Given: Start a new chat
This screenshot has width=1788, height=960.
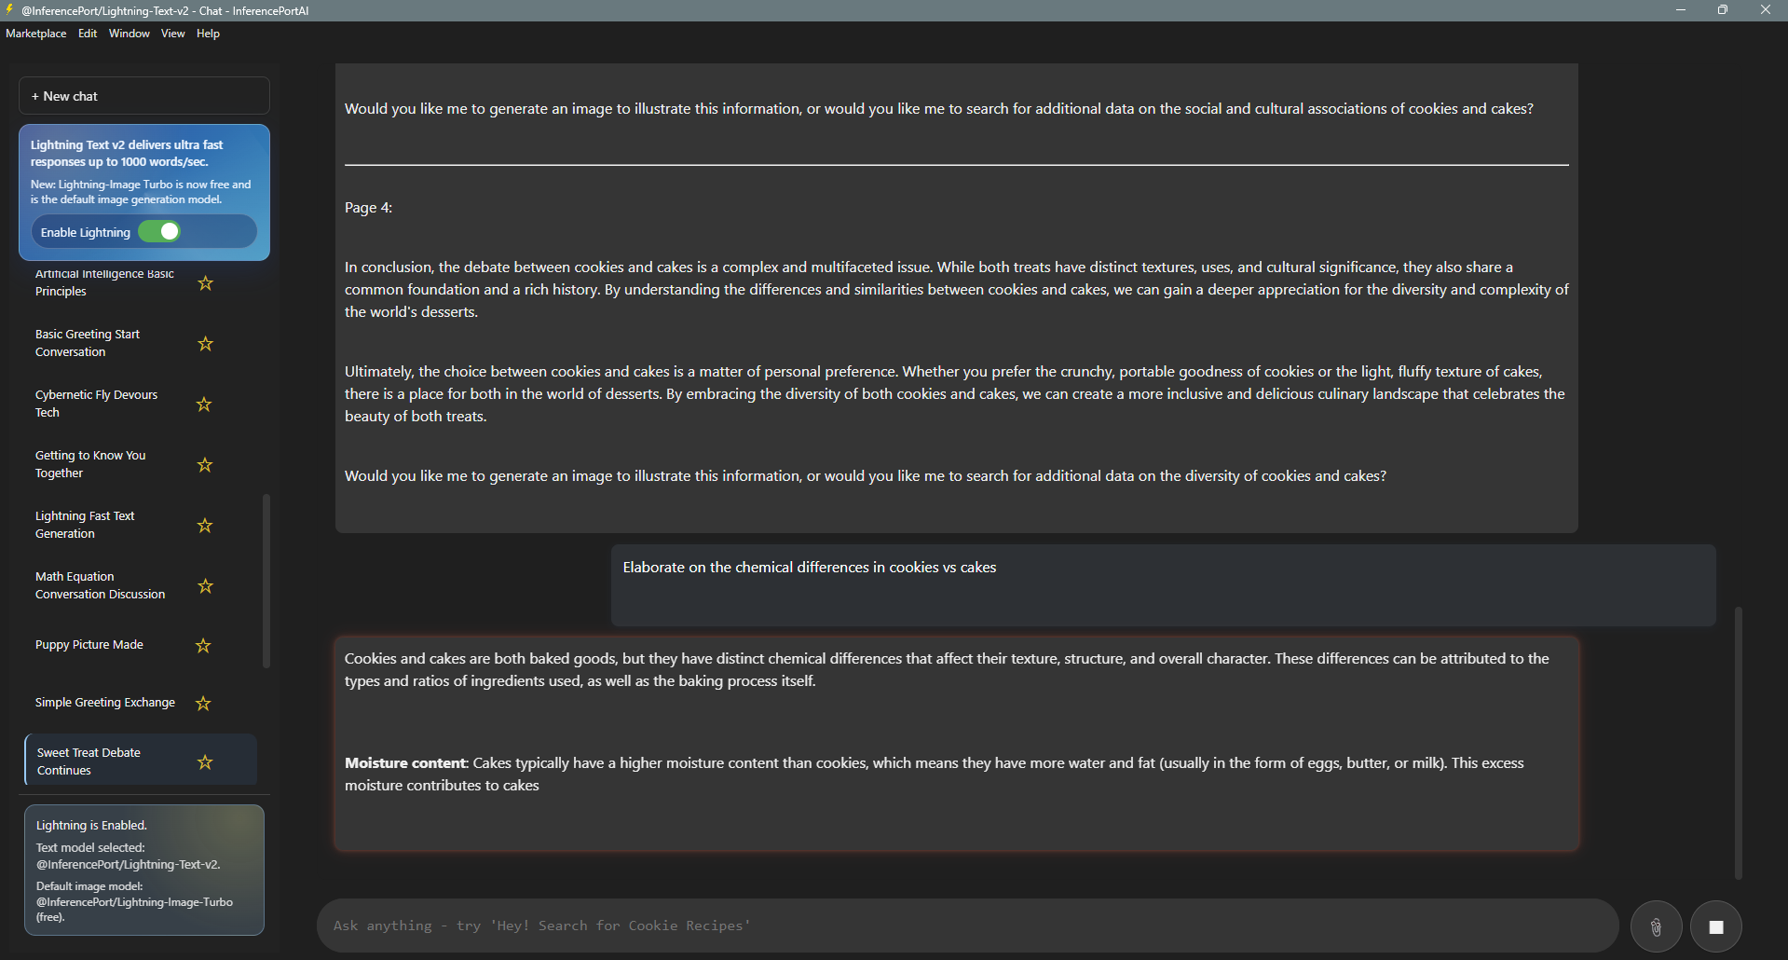Looking at the screenshot, I should [144, 96].
